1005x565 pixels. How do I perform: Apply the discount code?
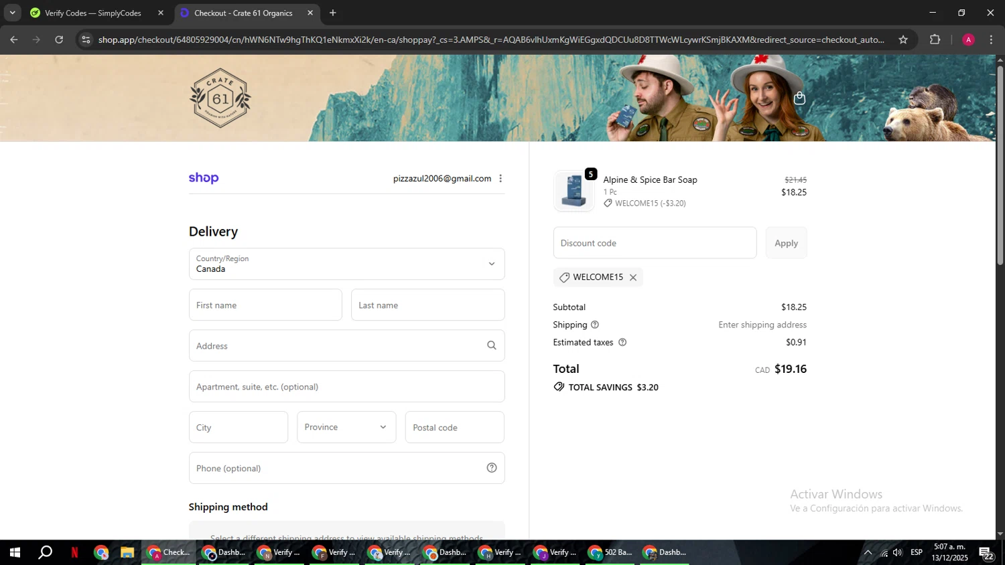[x=786, y=243]
